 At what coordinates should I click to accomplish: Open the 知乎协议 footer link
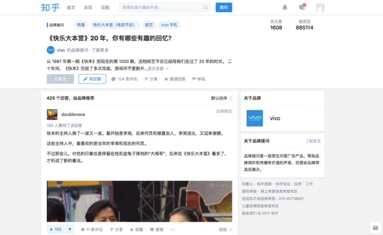283,184
